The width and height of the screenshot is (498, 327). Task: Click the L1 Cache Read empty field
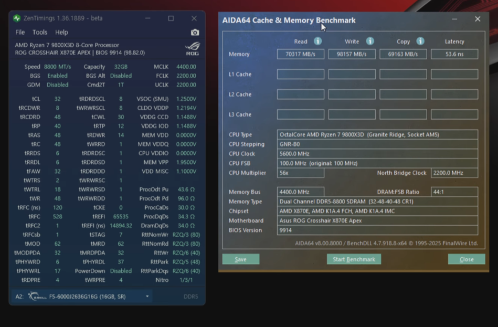pos(301,74)
